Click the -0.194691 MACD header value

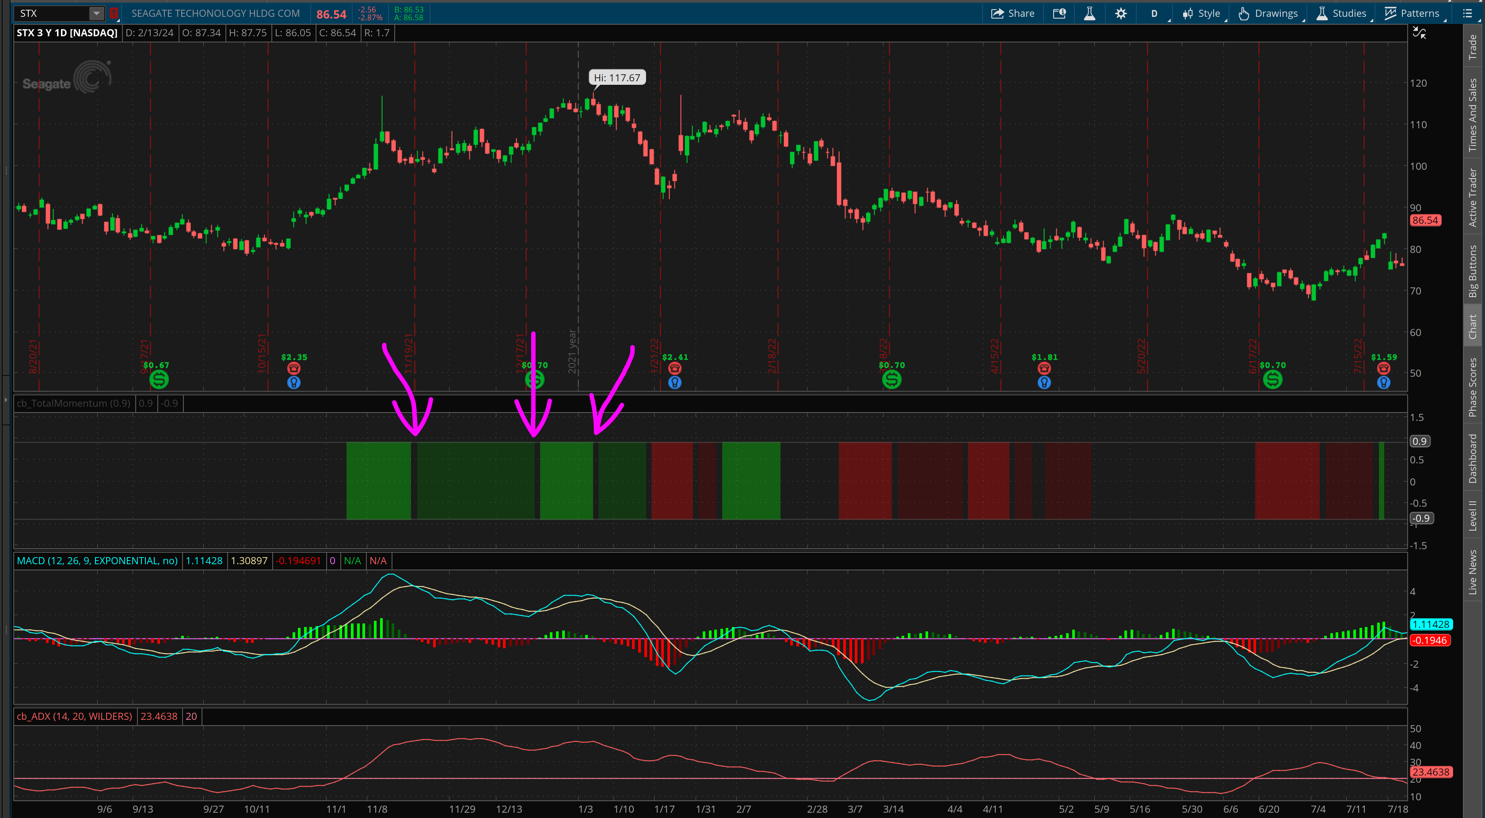(298, 561)
